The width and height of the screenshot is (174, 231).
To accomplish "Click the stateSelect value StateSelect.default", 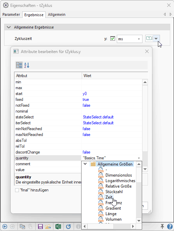I will click(98, 117).
